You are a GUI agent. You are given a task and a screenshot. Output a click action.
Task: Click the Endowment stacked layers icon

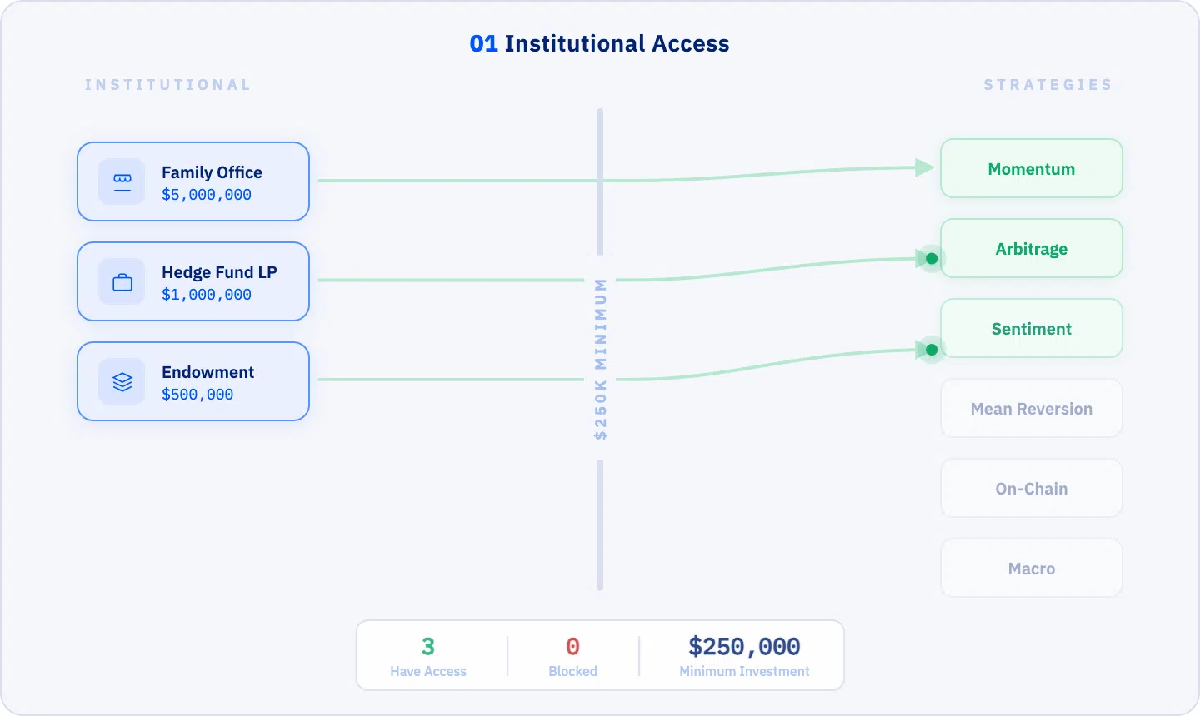pos(122,381)
